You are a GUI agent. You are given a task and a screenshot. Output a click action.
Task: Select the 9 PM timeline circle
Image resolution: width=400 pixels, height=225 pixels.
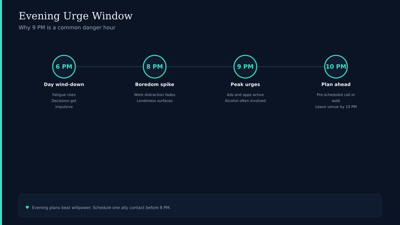pos(245,67)
